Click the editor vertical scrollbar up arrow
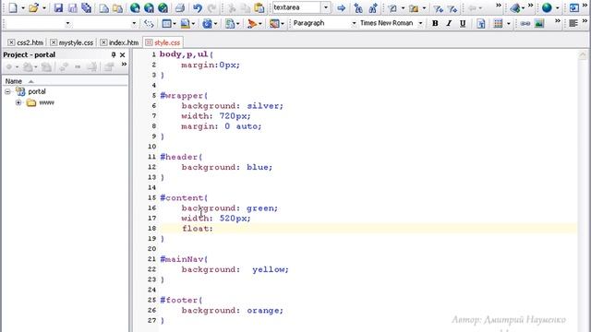The height and width of the screenshot is (332, 591). click(583, 55)
